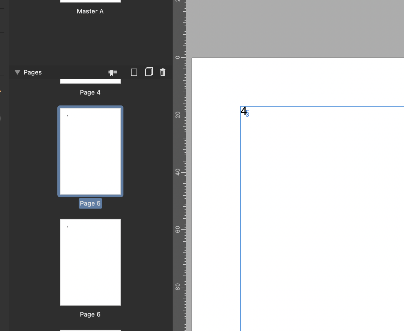Collapse the Pages section disclosure triangle
The height and width of the screenshot is (331, 404).
coord(17,72)
